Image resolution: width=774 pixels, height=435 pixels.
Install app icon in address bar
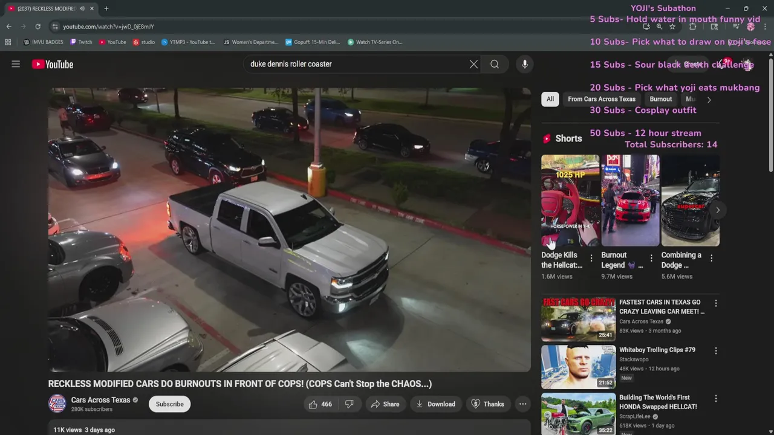click(646, 27)
